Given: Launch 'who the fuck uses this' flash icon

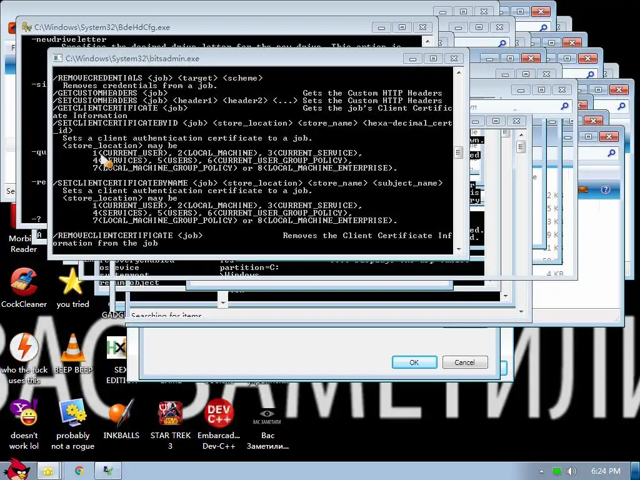Looking at the screenshot, I should click(24, 358).
